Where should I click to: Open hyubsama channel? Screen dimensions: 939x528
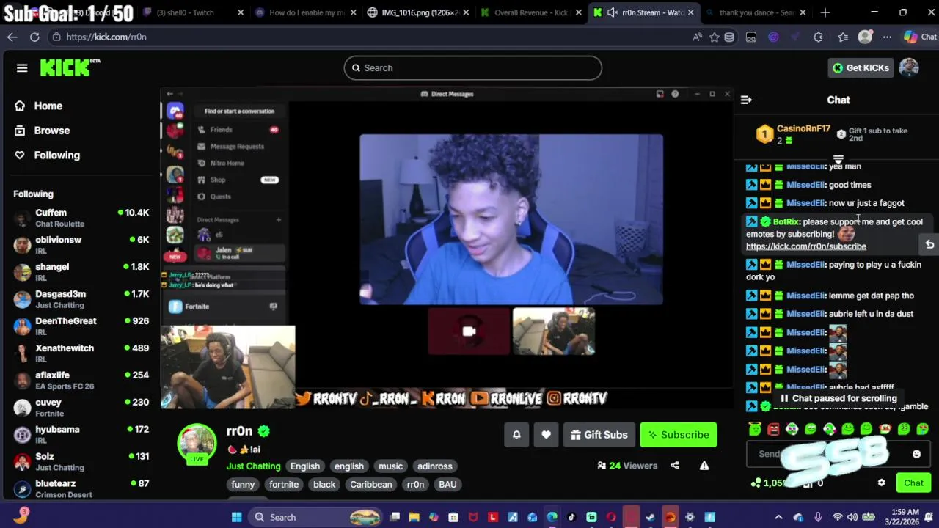[81, 435]
